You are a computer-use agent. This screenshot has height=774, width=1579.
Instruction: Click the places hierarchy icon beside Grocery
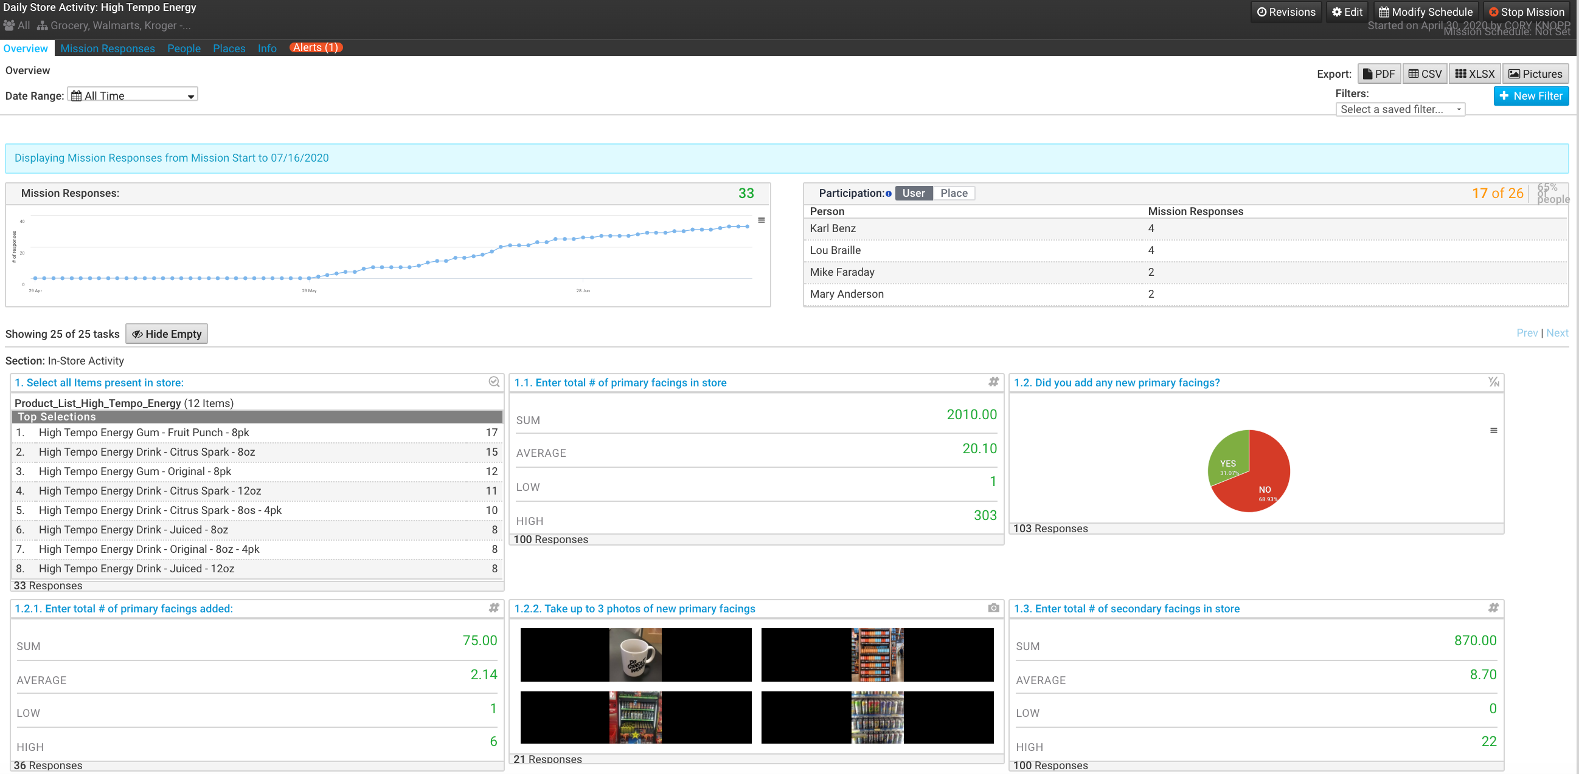(x=43, y=26)
